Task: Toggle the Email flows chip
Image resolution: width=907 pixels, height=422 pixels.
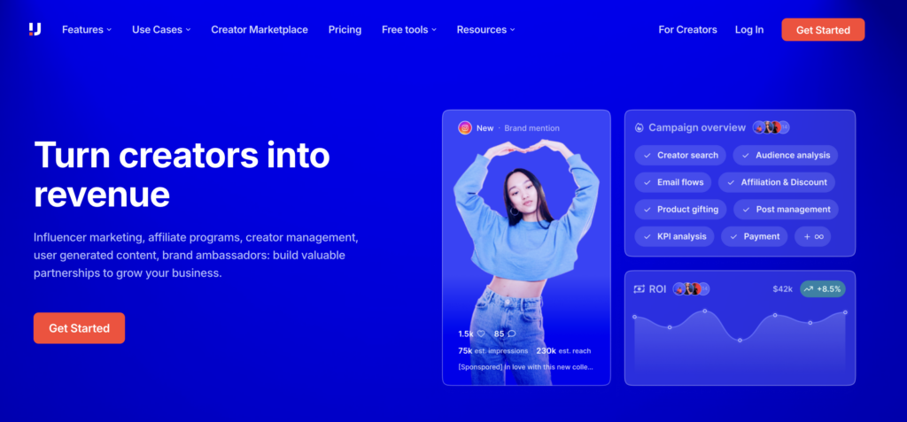Action: [673, 182]
